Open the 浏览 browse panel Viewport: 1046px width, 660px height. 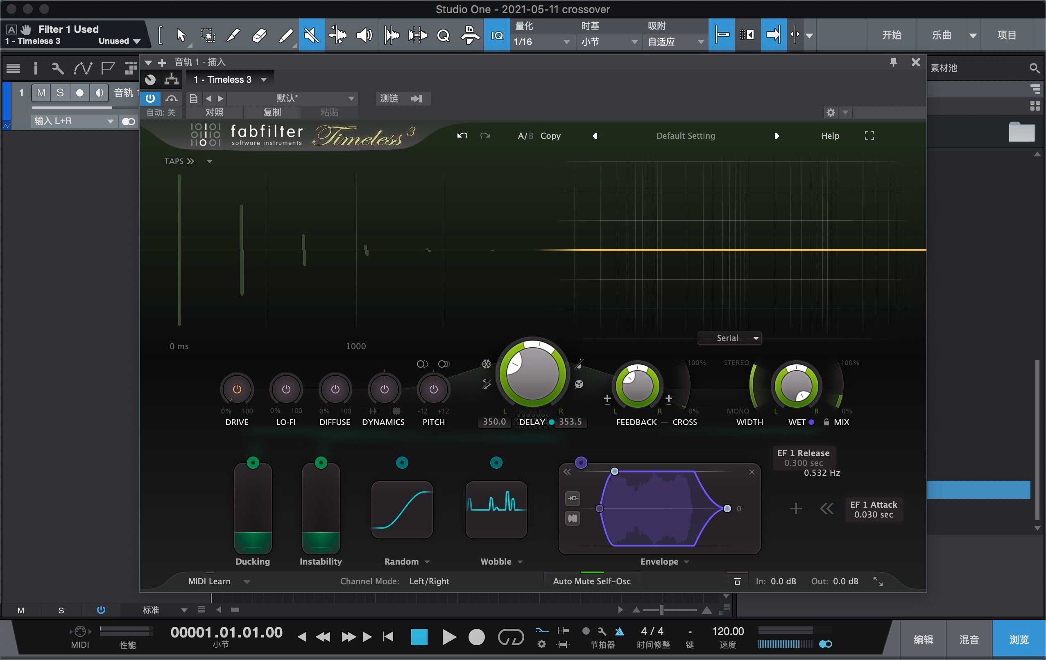[x=1019, y=639]
